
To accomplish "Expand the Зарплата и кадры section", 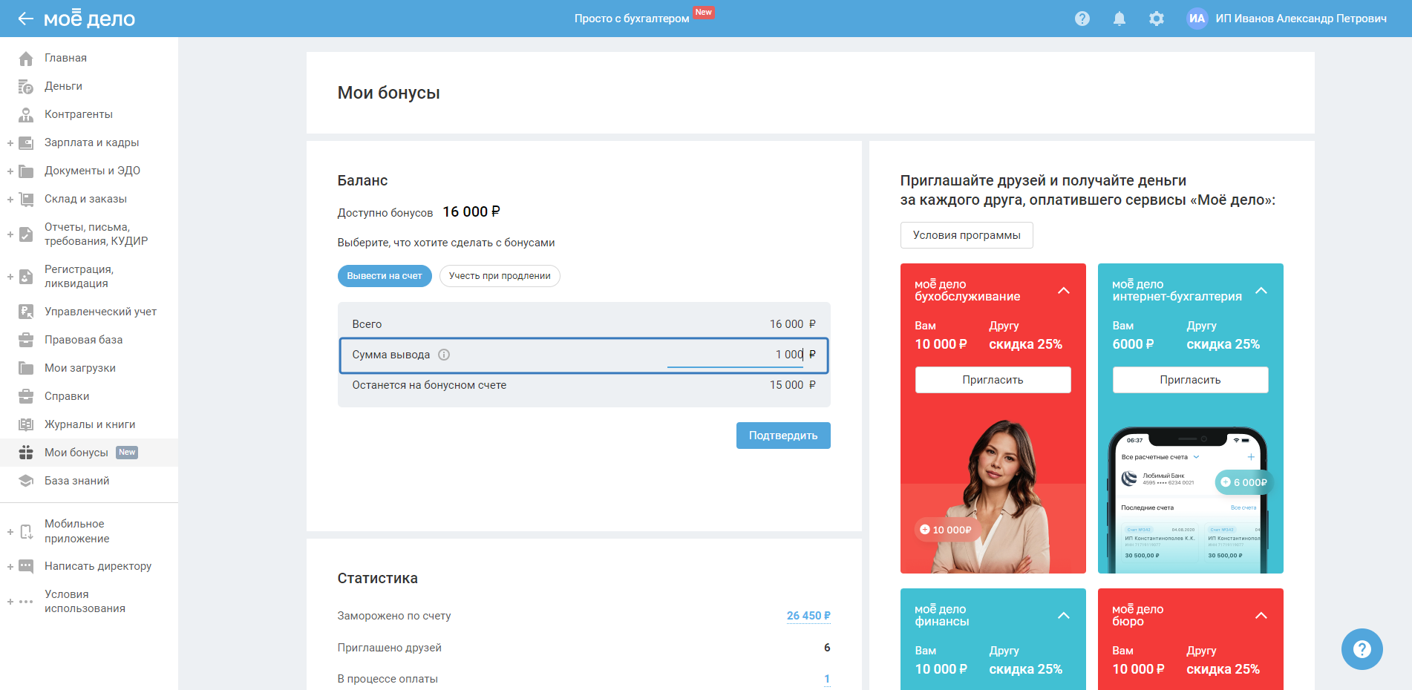I will coord(10,142).
